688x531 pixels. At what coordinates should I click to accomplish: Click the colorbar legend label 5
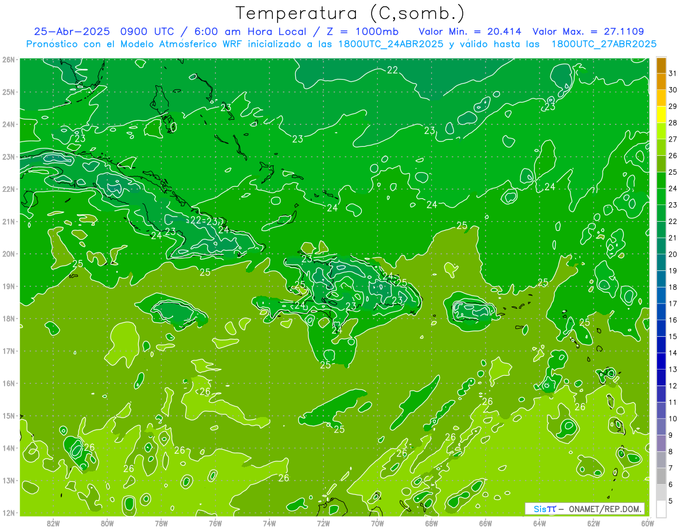point(671,501)
